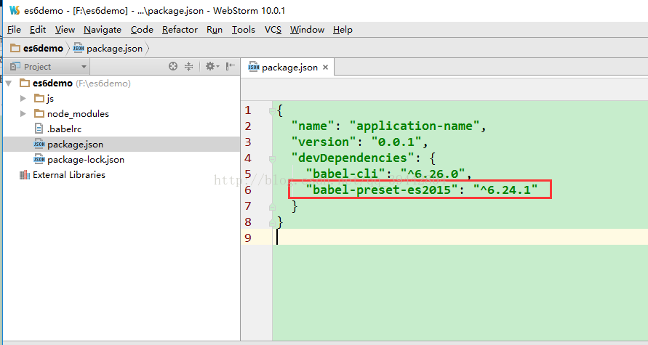Expand the js folder

click(x=23, y=98)
